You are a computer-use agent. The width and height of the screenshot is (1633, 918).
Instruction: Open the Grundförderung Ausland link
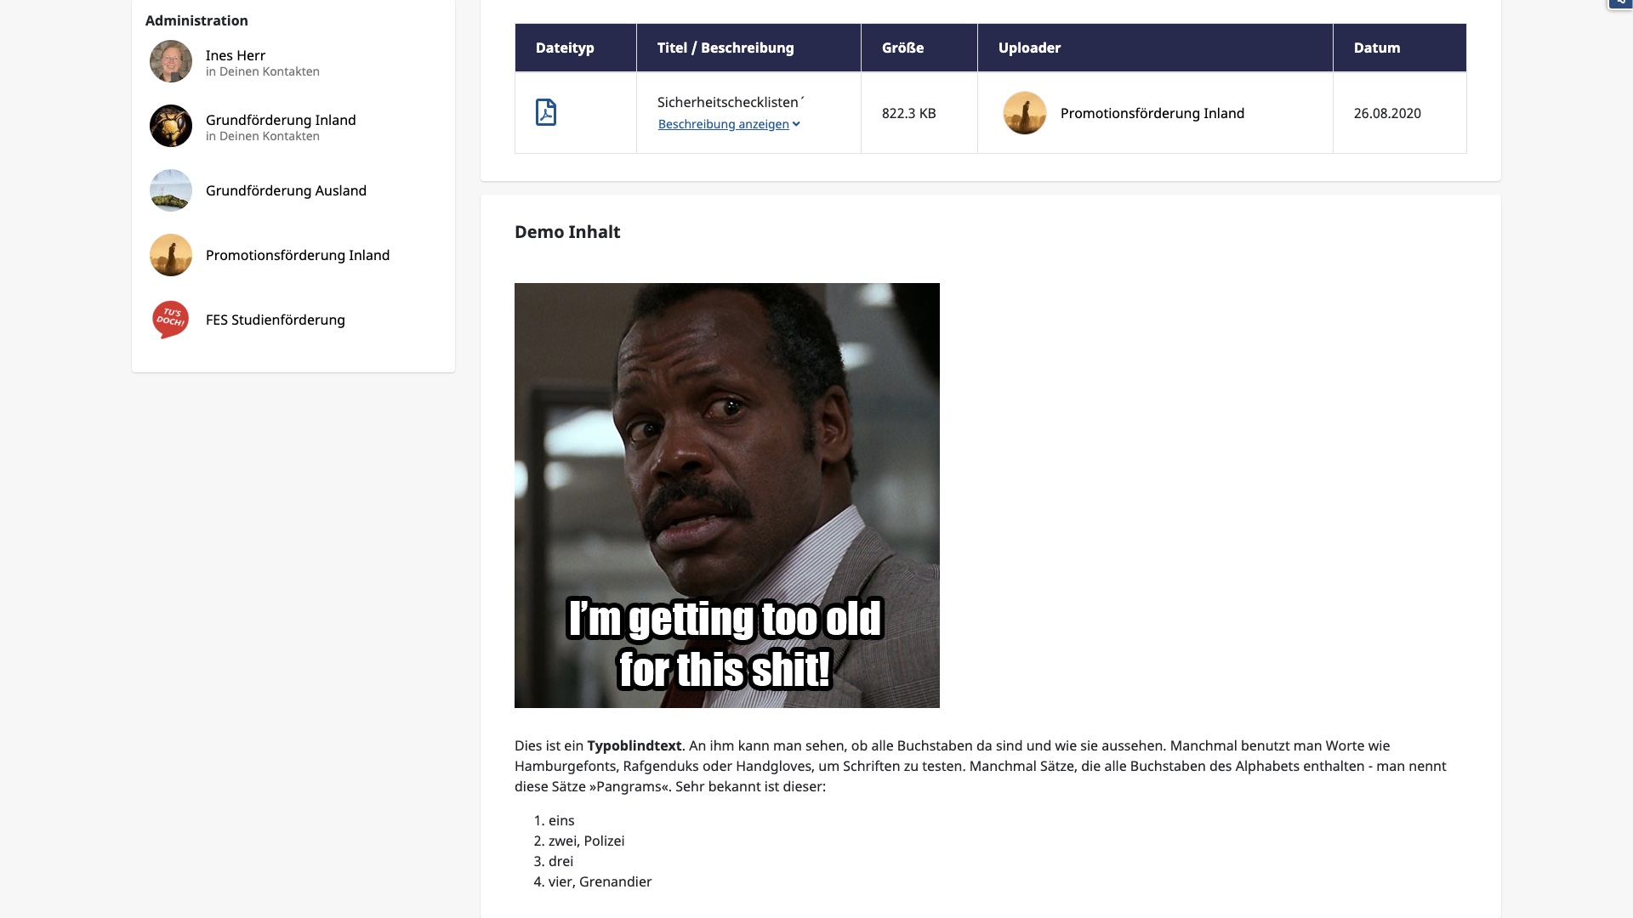coord(286,190)
